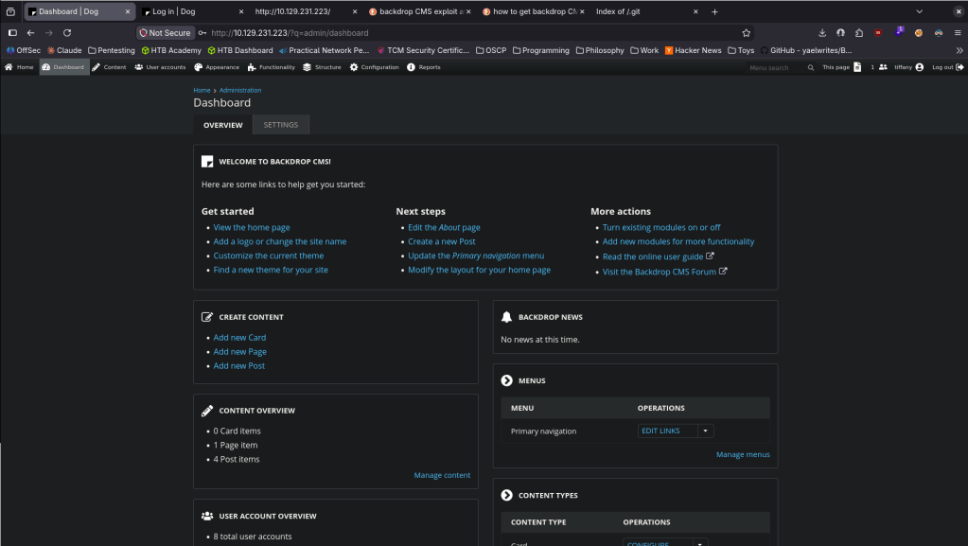The width and height of the screenshot is (968, 546).
Task: Click the Menu search magnifier icon
Action: coord(811,68)
